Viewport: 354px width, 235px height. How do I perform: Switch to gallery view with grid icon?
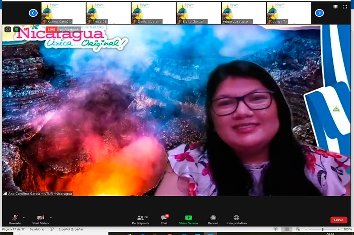(335, 7)
